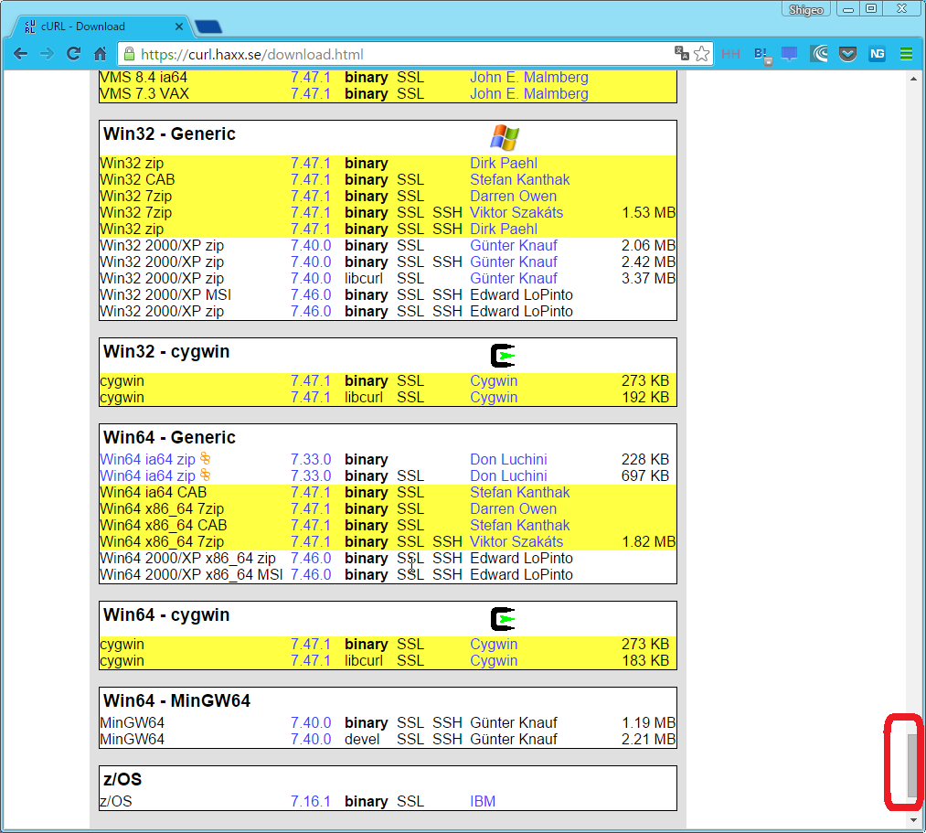Open the Pocket extension icon
926x833 pixels.
pos(848,54)
